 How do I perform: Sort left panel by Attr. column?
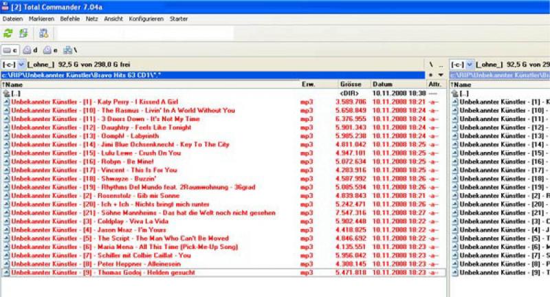(x=436, y=85)
